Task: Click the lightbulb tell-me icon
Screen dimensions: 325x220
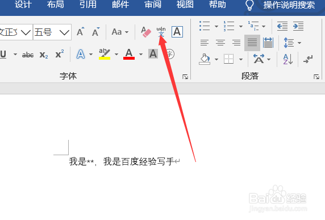Action: point(249,5)
